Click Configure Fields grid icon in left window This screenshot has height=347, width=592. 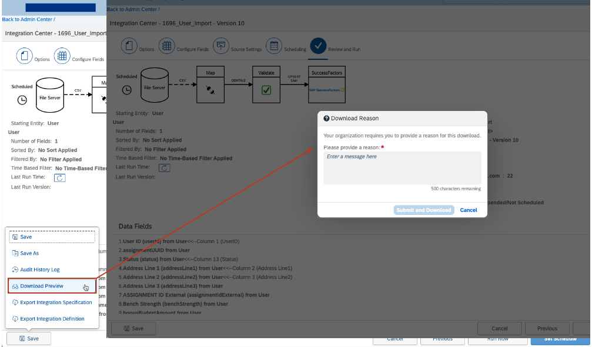tap(62, 56)
